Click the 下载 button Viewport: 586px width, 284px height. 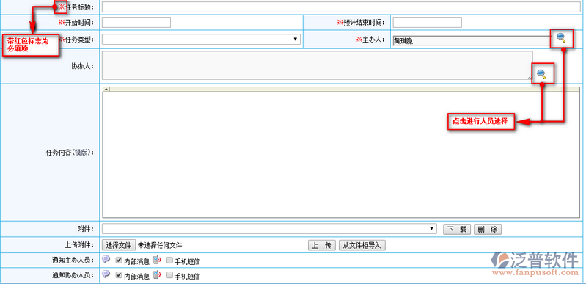pos(457,230)
